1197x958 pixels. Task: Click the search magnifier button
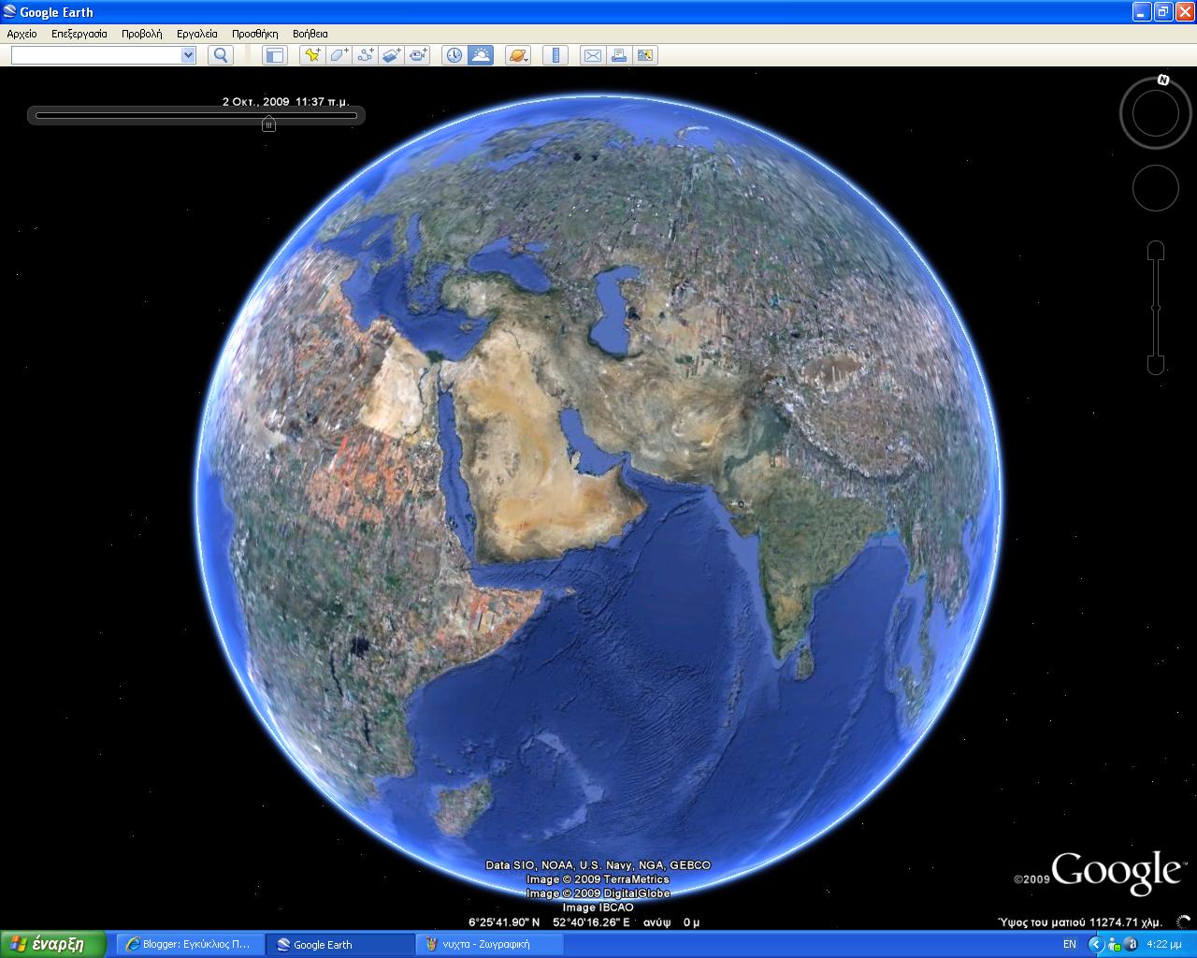tap(221, 55)
